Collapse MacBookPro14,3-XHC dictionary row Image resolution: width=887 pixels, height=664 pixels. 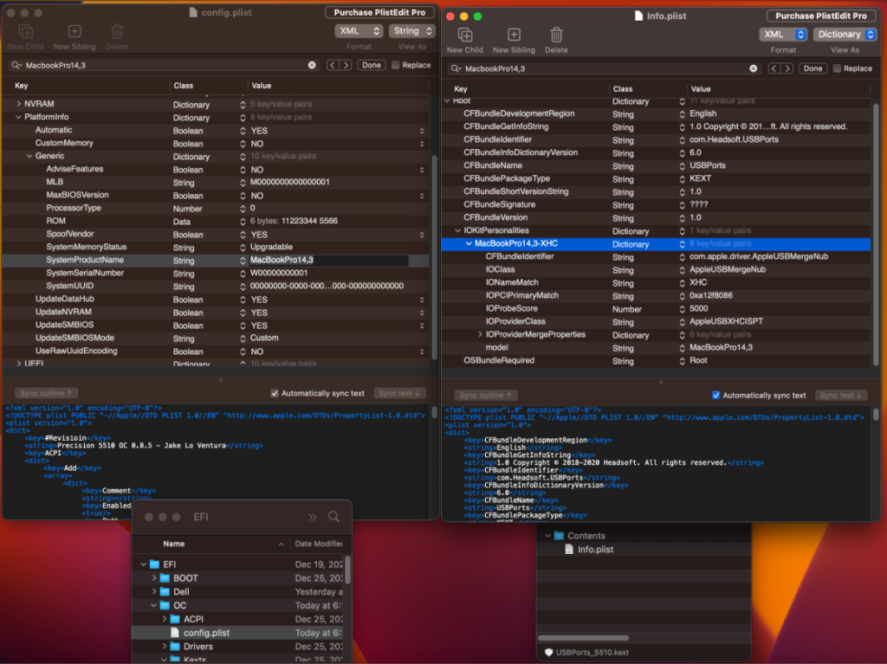pos(469,244)
